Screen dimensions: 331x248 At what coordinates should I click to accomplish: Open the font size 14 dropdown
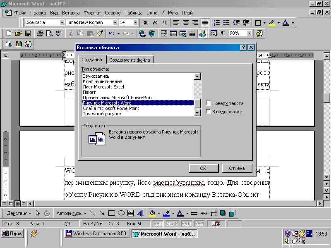[x=135, y=22]
